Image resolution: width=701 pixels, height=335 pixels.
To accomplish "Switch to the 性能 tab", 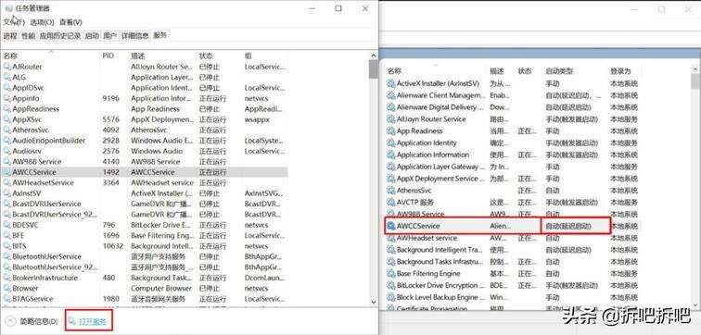I will point(28,36).
